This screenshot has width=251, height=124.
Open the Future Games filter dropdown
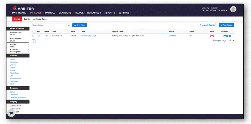pos(51,25)
